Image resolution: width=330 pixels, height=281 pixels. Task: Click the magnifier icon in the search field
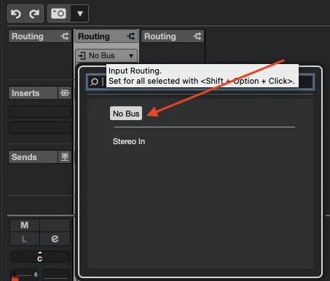94,82
